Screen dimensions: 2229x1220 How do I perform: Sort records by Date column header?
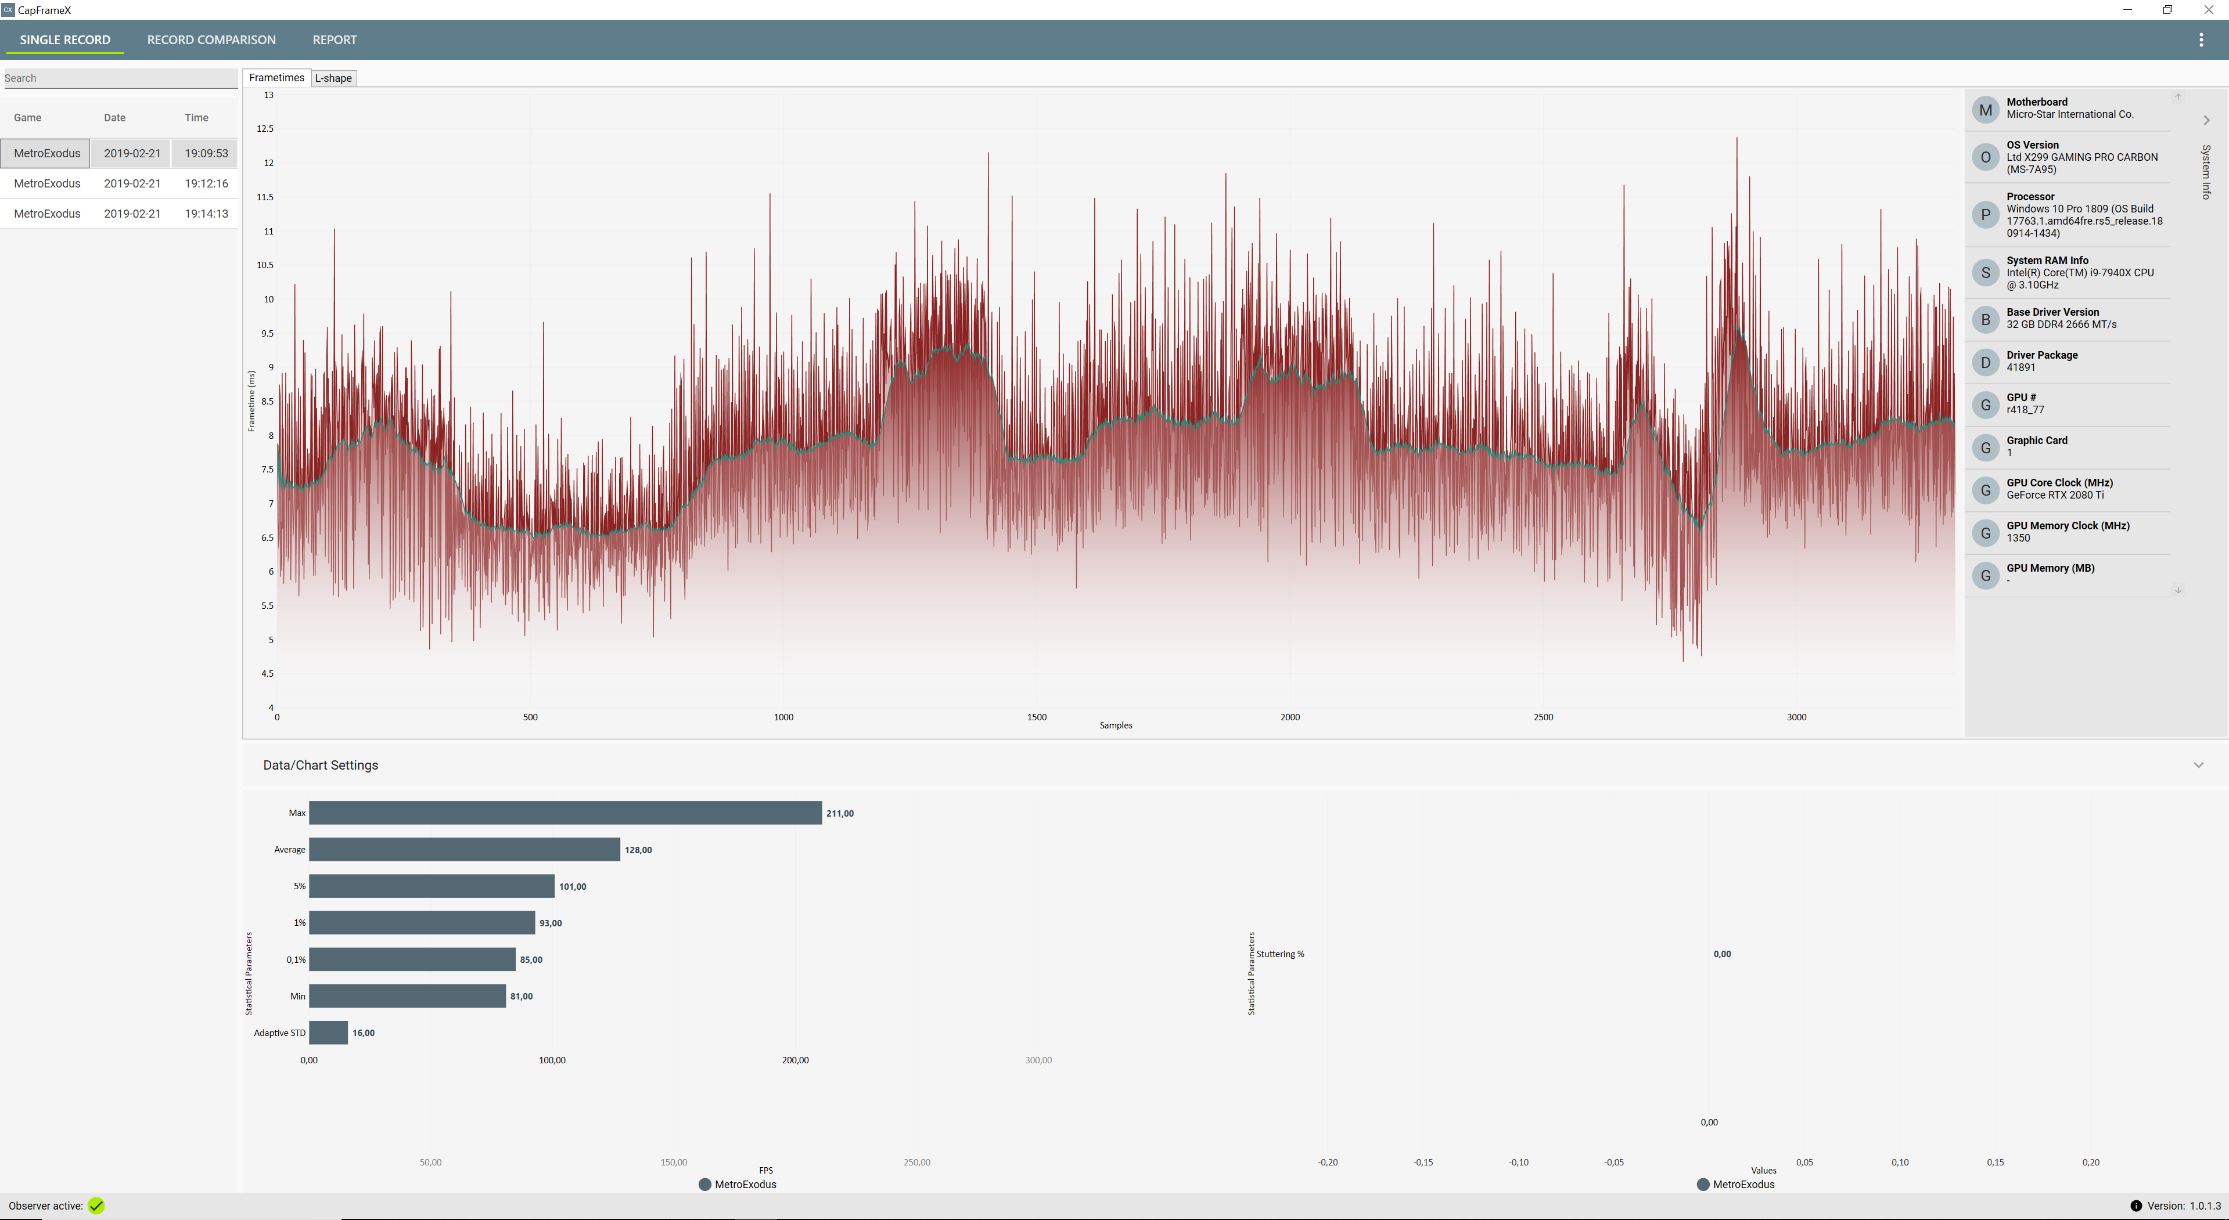click(114, 118)
